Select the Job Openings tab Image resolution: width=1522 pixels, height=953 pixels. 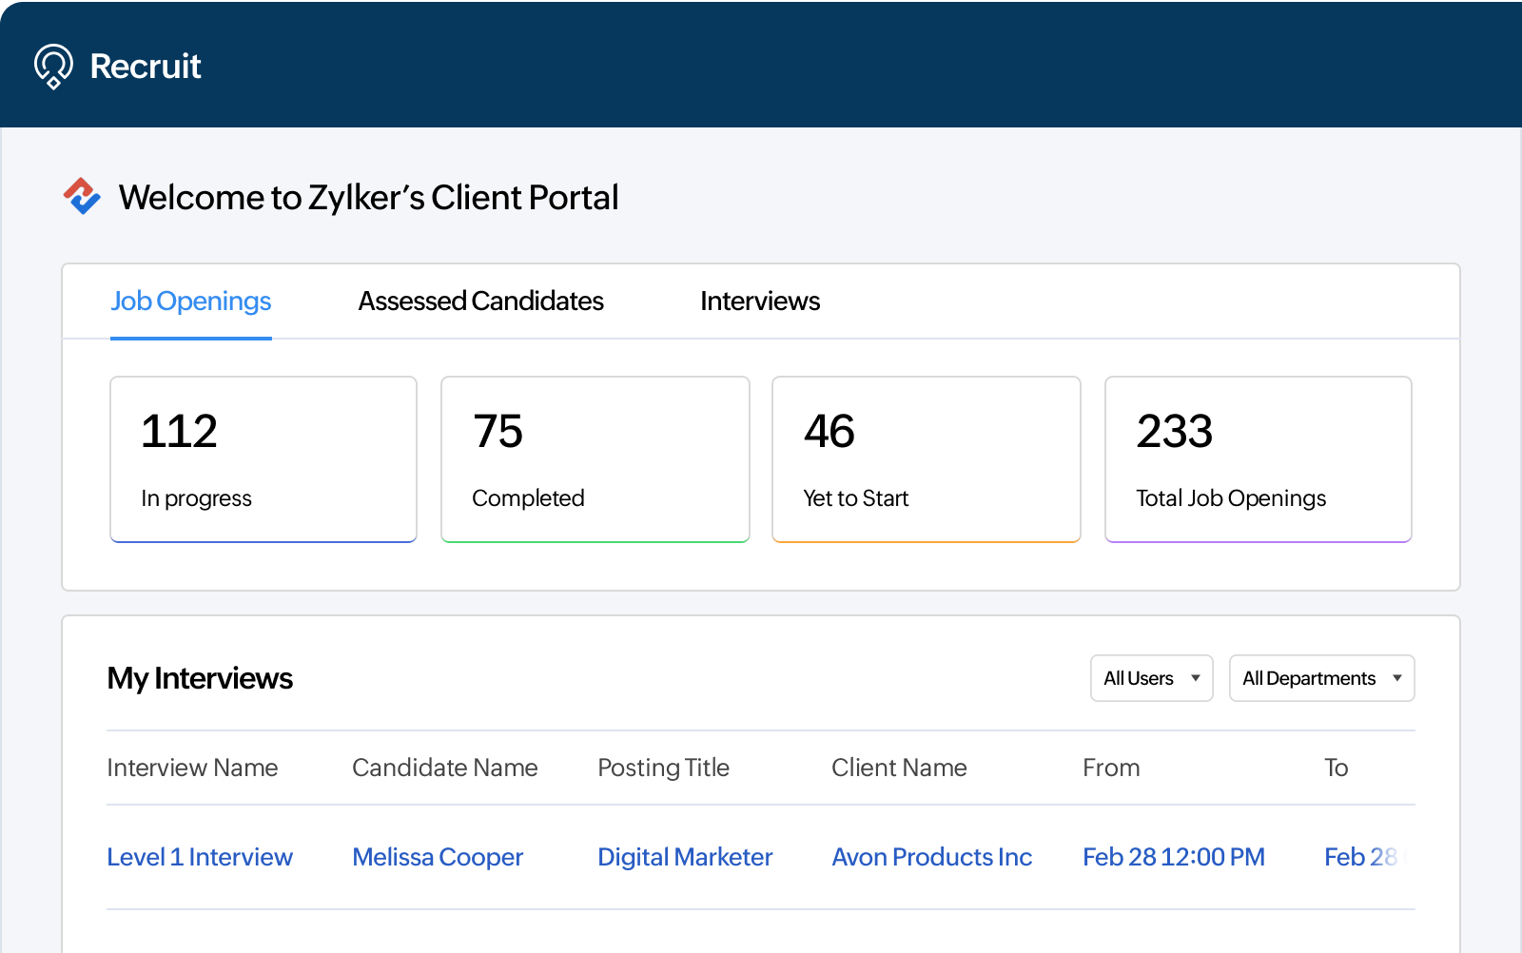pos(190,301)
